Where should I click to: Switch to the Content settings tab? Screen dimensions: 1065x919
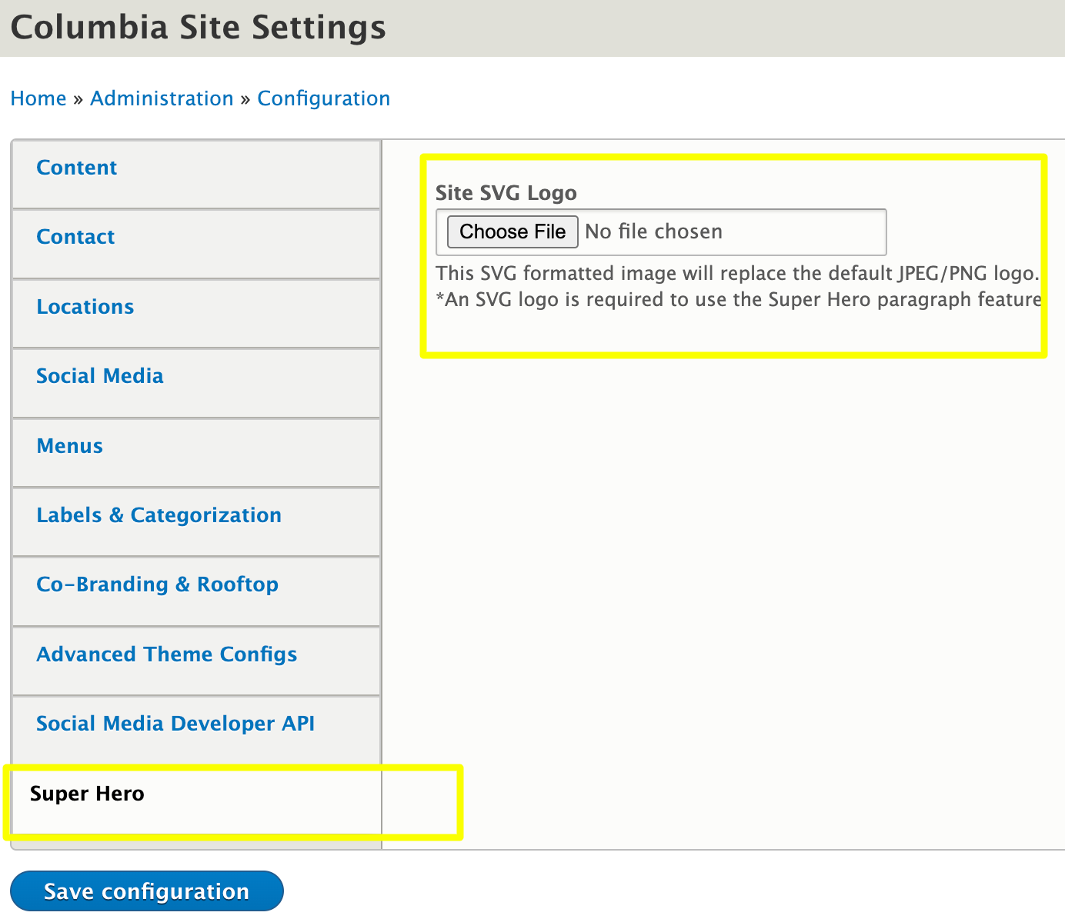click(76, 168)
